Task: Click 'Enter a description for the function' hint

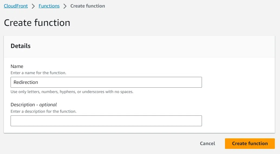Action: 43,111
